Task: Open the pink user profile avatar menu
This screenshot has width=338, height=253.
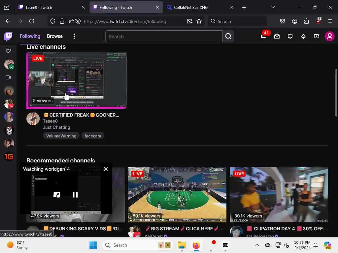Action: (x=330, y=36)
